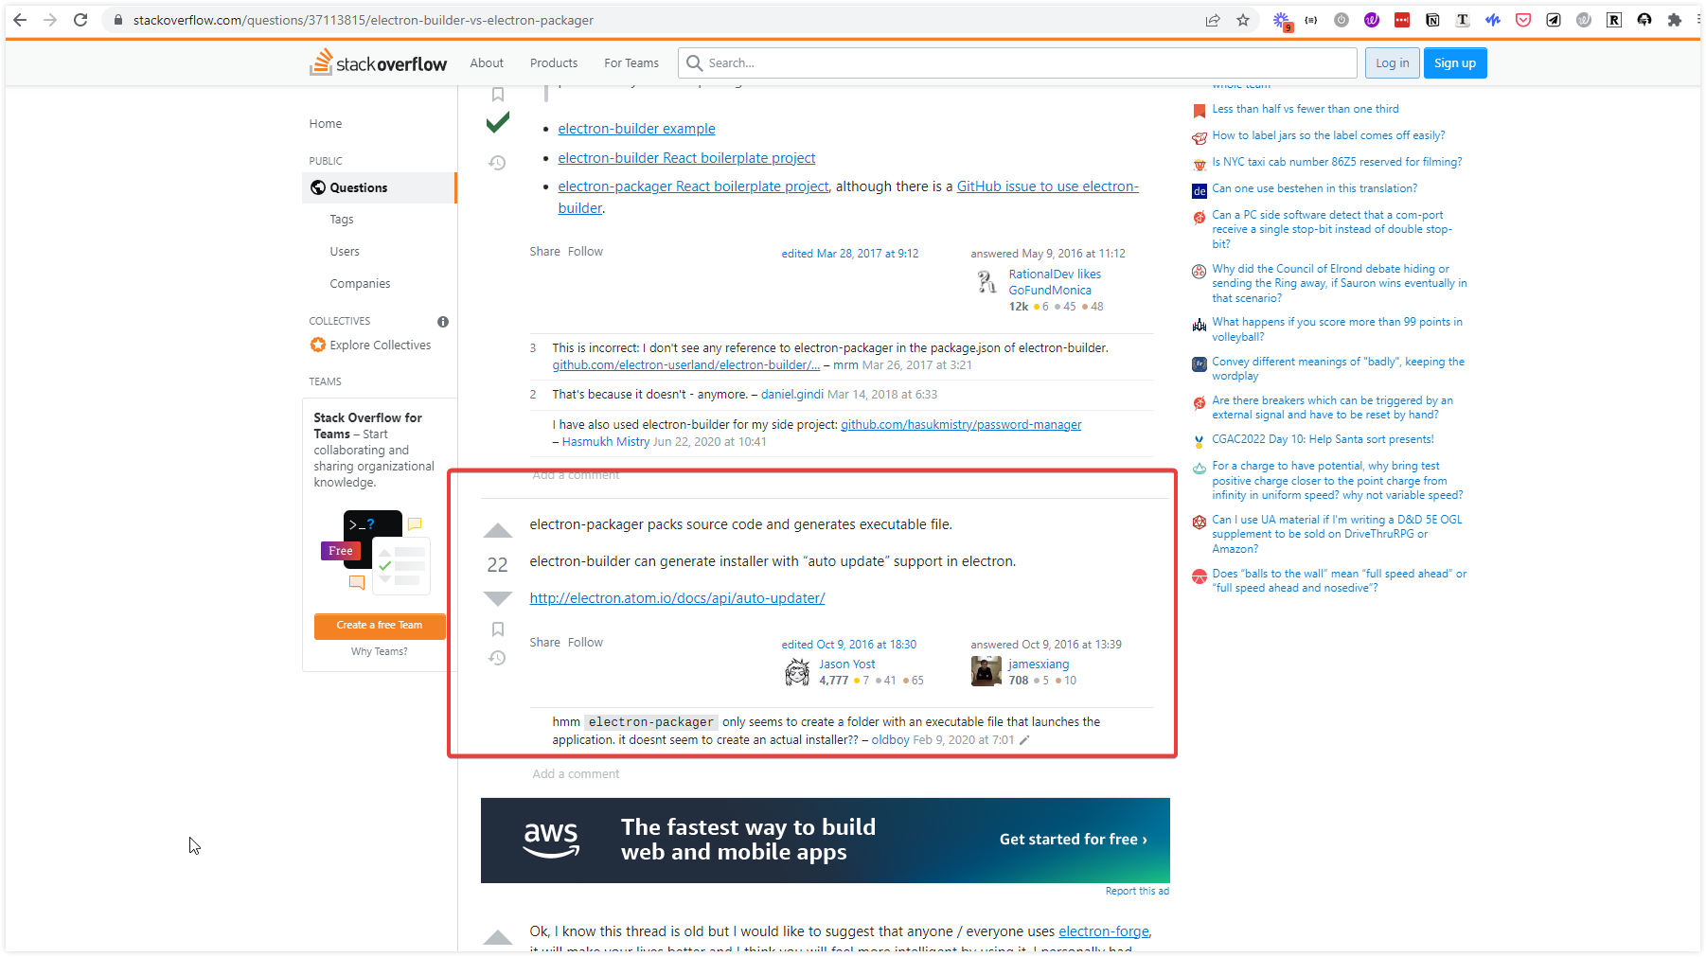
Task: Open the Pocket extension icon
Action: click(1523, 20)
